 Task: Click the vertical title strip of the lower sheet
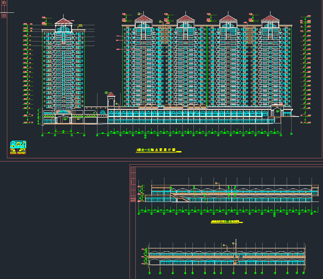[133, 184]
